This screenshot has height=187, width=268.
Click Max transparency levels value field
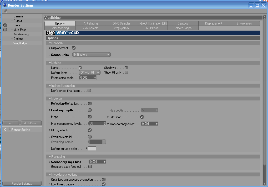pyautogui.click(x=96, y=124)
